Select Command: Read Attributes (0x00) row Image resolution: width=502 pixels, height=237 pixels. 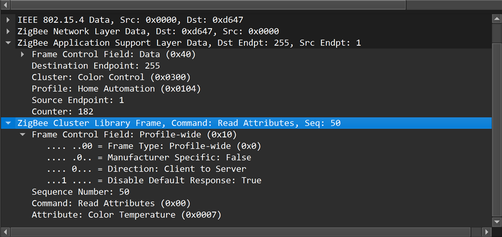(111, 204)
